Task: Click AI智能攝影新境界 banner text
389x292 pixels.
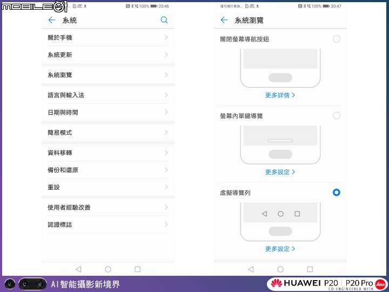Action: [x=85, y=284]
